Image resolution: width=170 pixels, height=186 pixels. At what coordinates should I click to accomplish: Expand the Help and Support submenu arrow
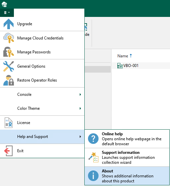(80, 137)
